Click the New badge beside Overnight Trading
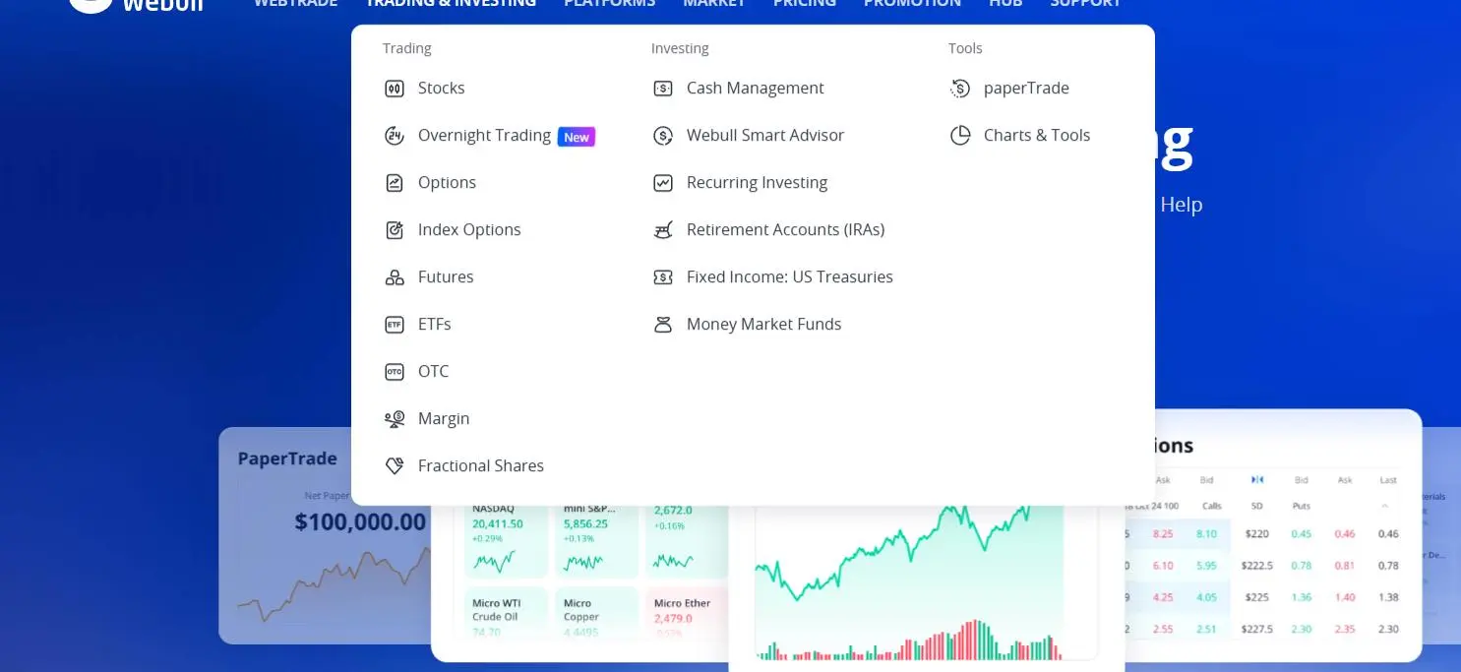The image size is (1461, 672). pyautogui.click(x=577, y=137)
